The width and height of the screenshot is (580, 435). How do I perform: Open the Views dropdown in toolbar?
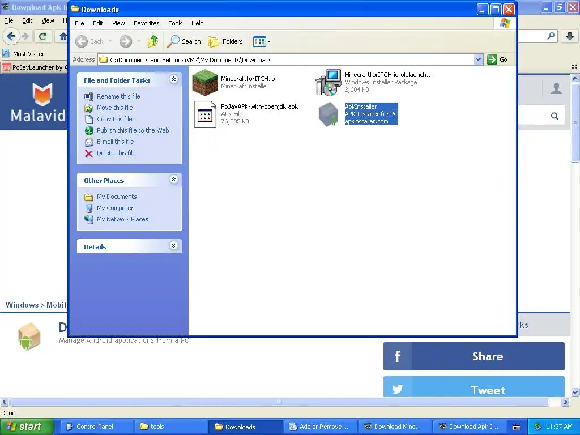click(x=262, y=41)
